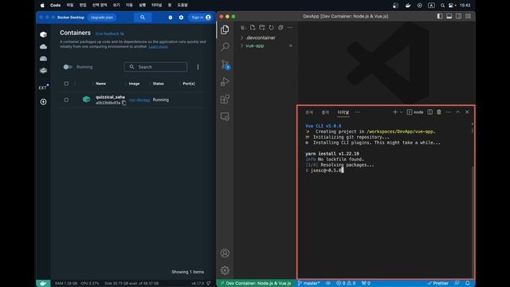Click new terminal plus icon

[395, 112]
